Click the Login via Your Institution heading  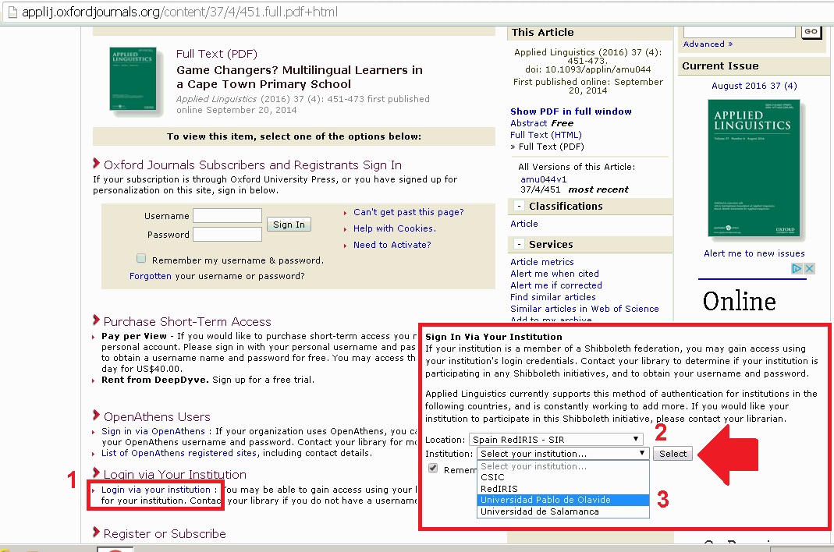coord(175,474)
